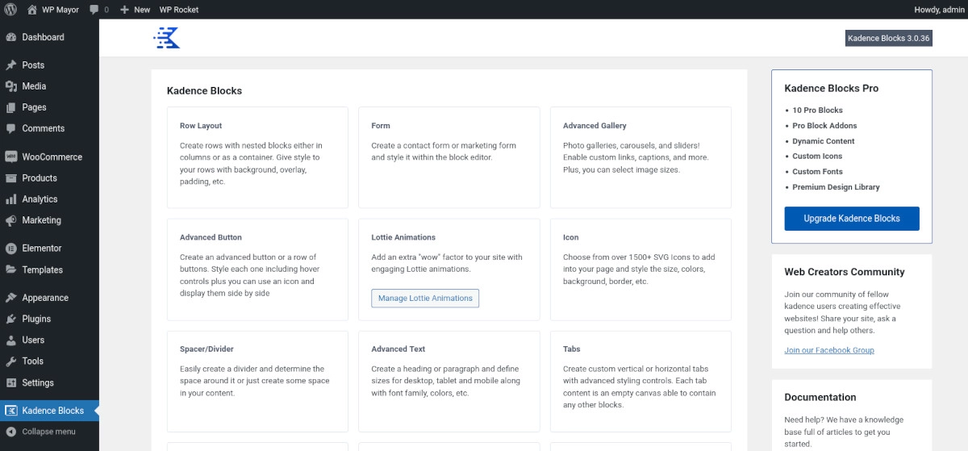Viewport: 968px width, 451px height.
Task: Select the Icon block card
Action: [640, 269]
